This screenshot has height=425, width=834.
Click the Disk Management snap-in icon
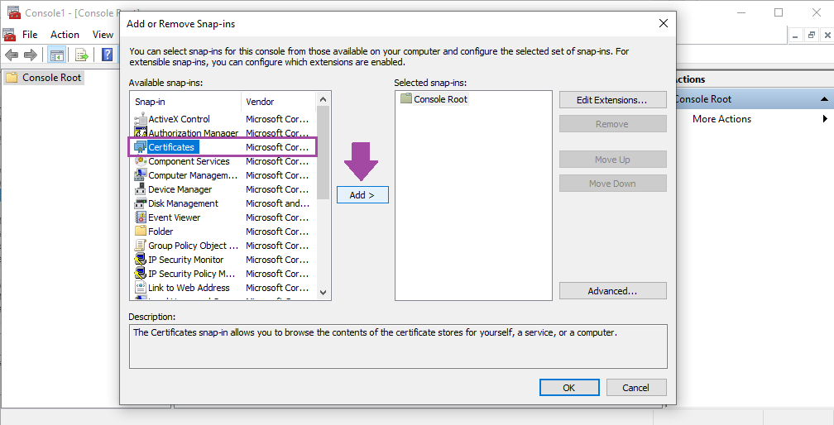(141, 203)
